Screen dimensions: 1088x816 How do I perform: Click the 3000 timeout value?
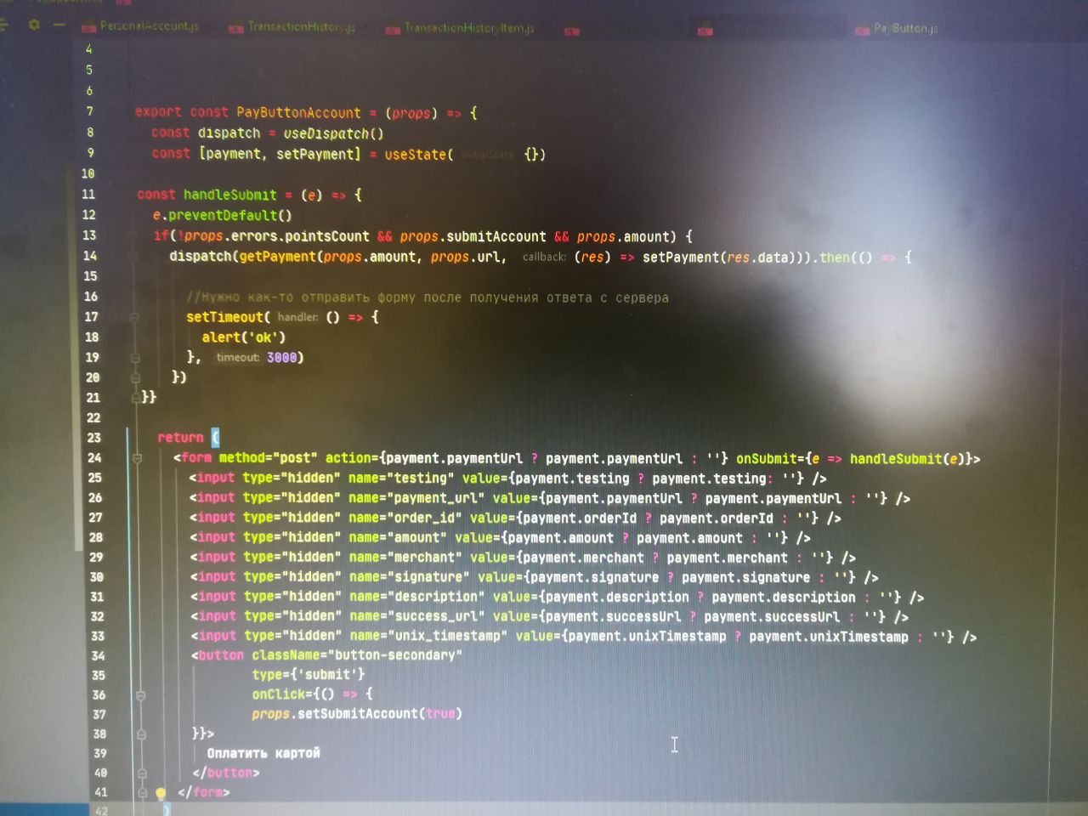(x=281, y=358)
